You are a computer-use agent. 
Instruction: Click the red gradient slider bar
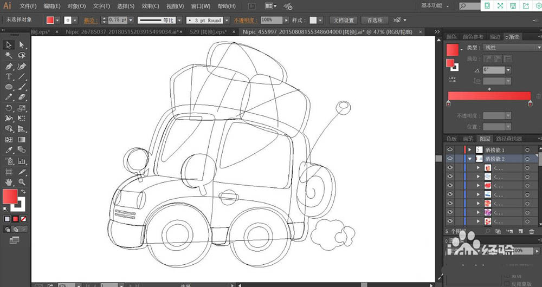pyautogui.click(x=489, y=95)
